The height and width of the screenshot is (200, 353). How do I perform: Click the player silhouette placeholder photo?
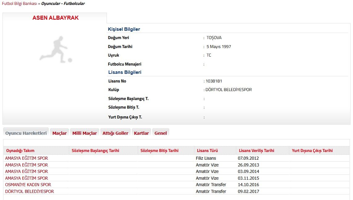coord(56,49)
